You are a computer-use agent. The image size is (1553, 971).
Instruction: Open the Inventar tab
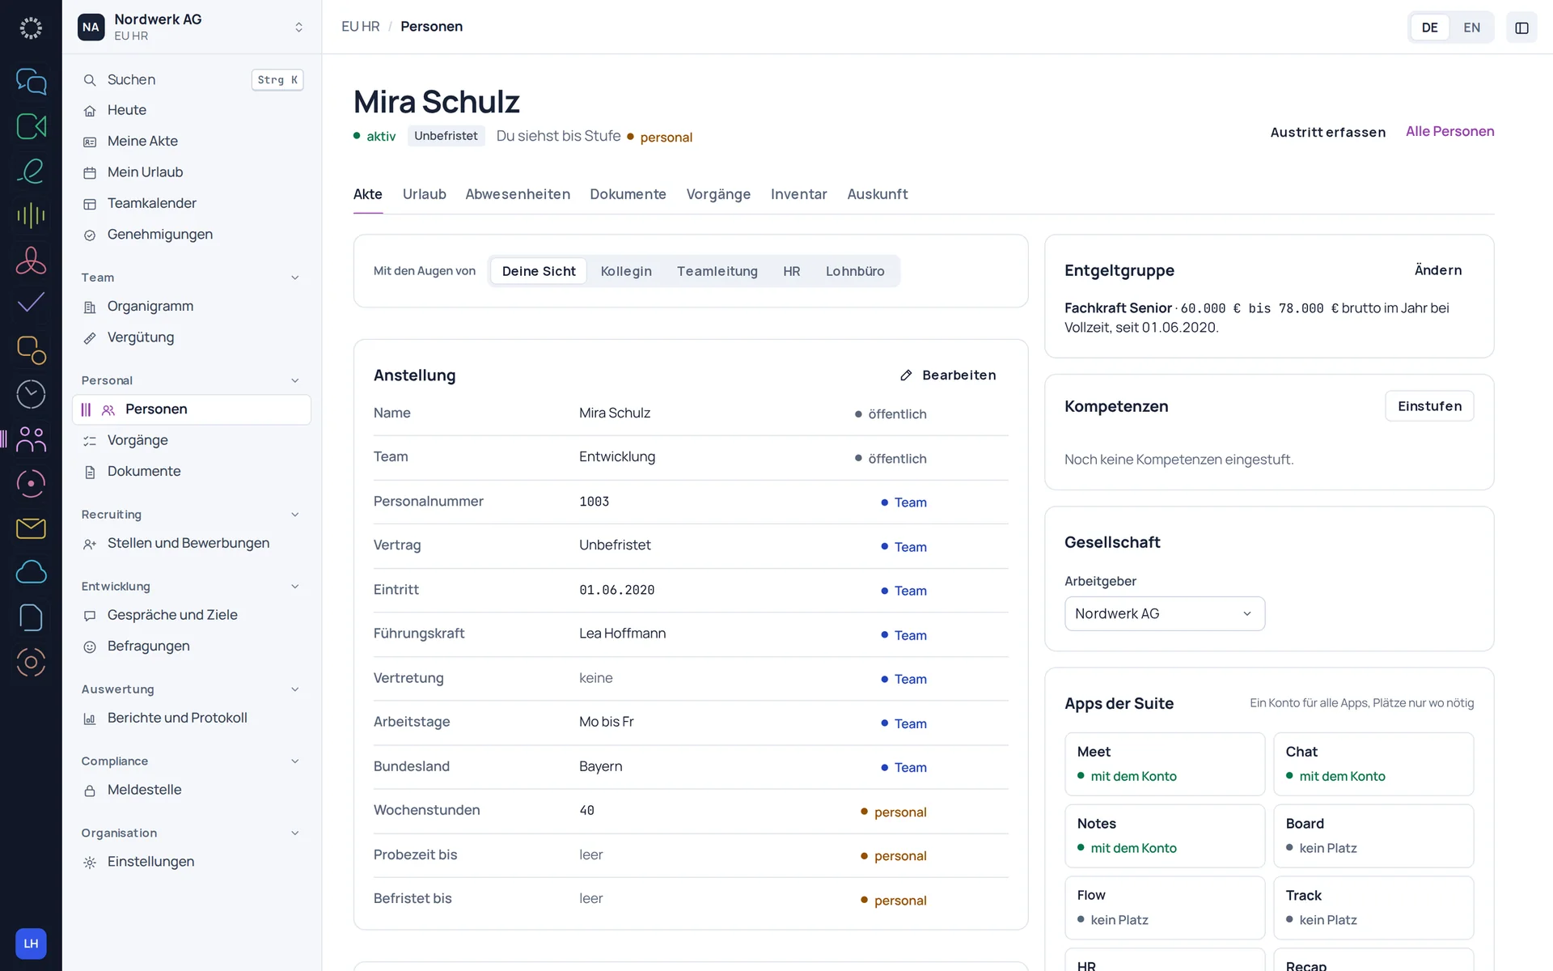pos(798,194)
